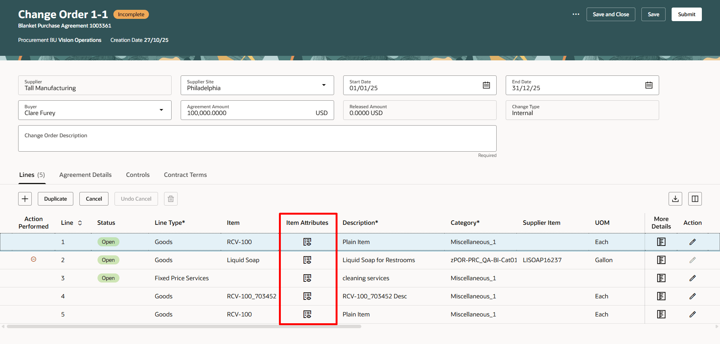The image size is (720, 344).
Task: Open the Agreement Details tab
Action: (x=85, y=175)
